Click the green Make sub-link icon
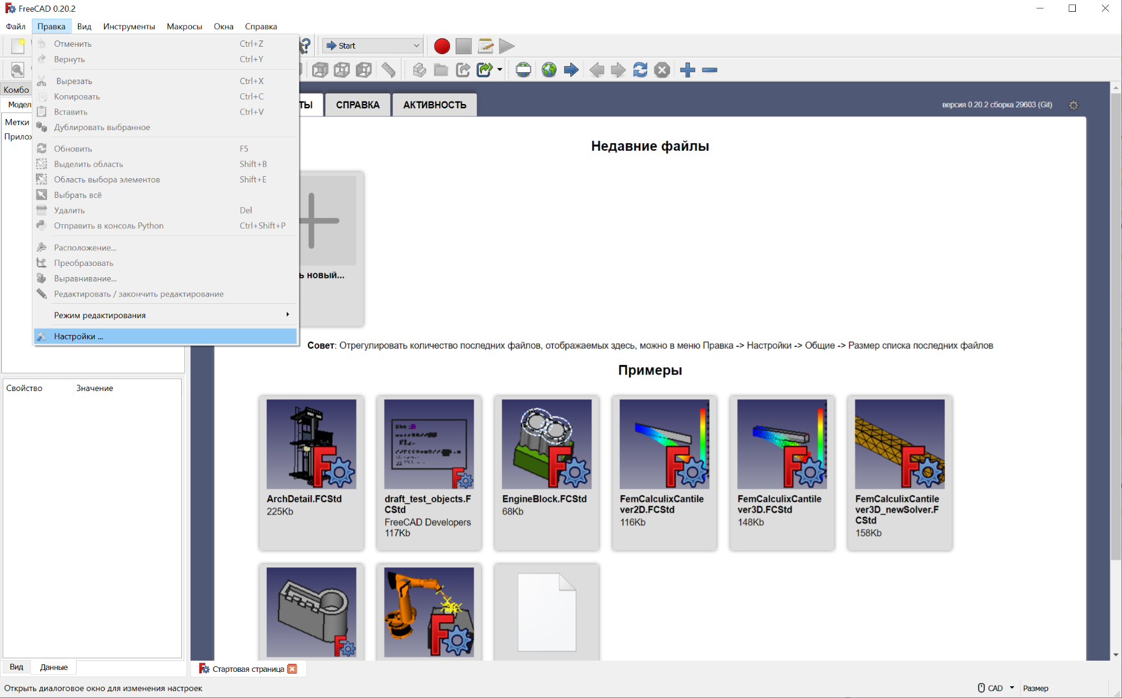Viewport: 1122px width, 698px height. (x=485, y=70)
